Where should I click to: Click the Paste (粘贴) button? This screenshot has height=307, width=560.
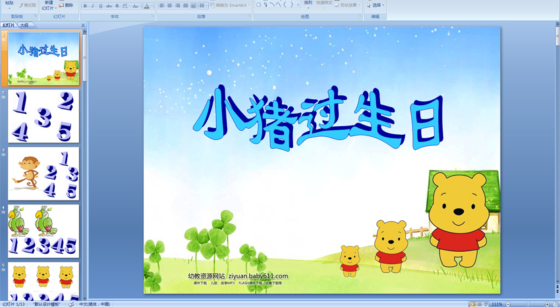click(9, 5)
